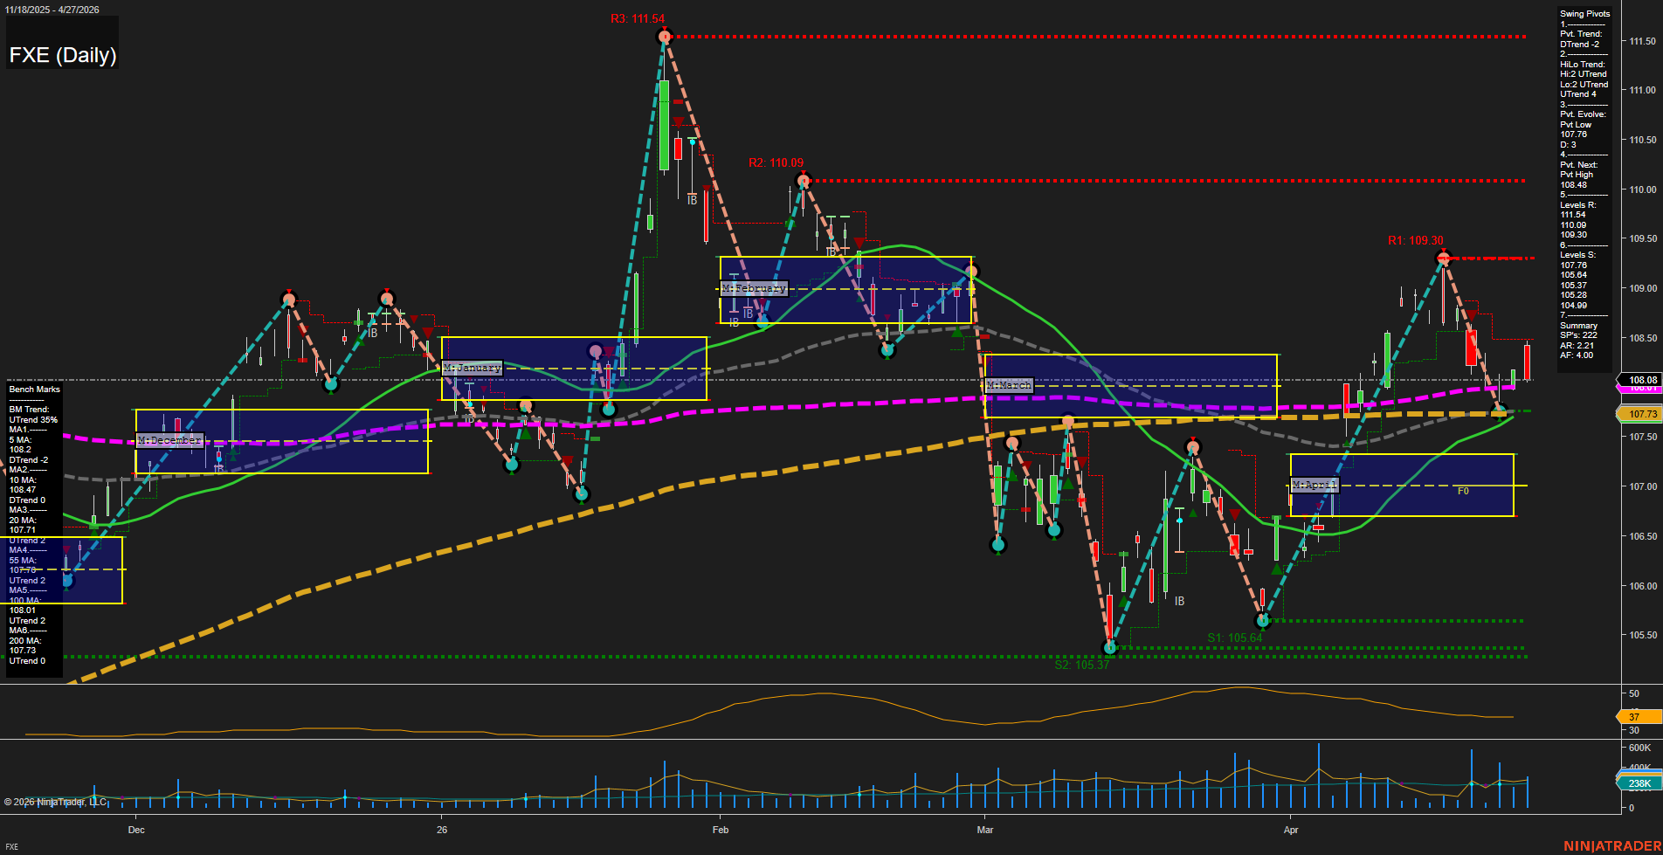This screenshot has width=1663, height=855.
Task: Click the Swing Pivots info panel header
Action: point(1584,14)
